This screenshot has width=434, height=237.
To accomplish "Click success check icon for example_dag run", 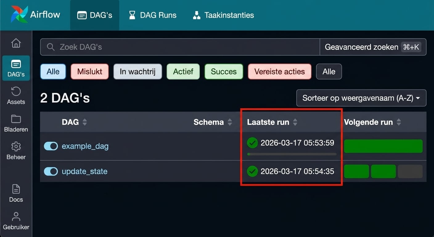I will point(252,143).
